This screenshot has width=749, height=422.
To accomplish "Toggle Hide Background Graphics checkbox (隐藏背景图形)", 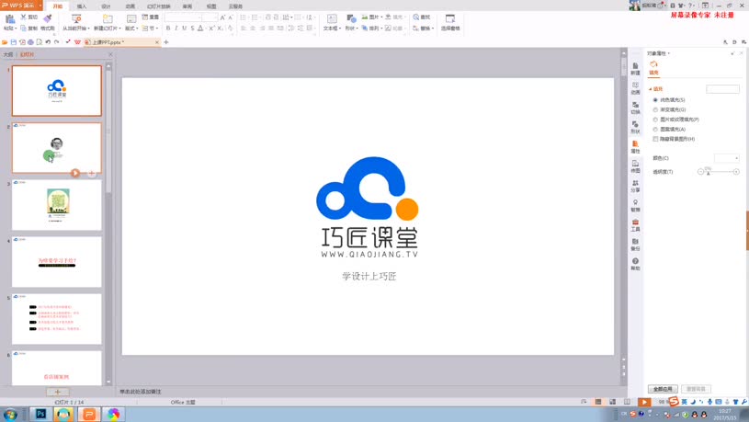I will [655, 139].
